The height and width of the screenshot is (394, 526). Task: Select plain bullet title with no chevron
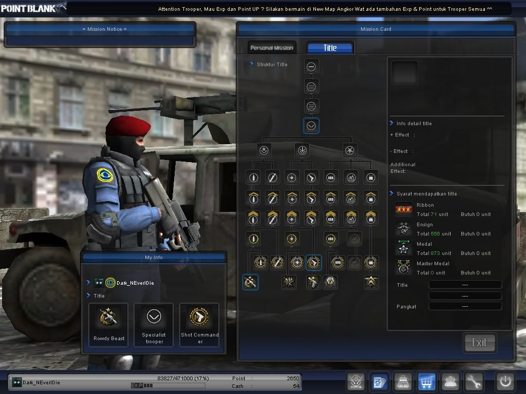[253, 178]
